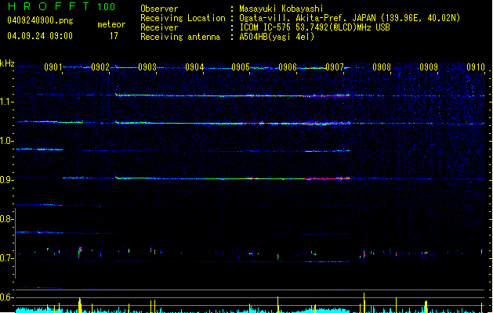
Task: Select the 0.7 frequency axis label
Action: pyautogui.click(x=7, y=258)
